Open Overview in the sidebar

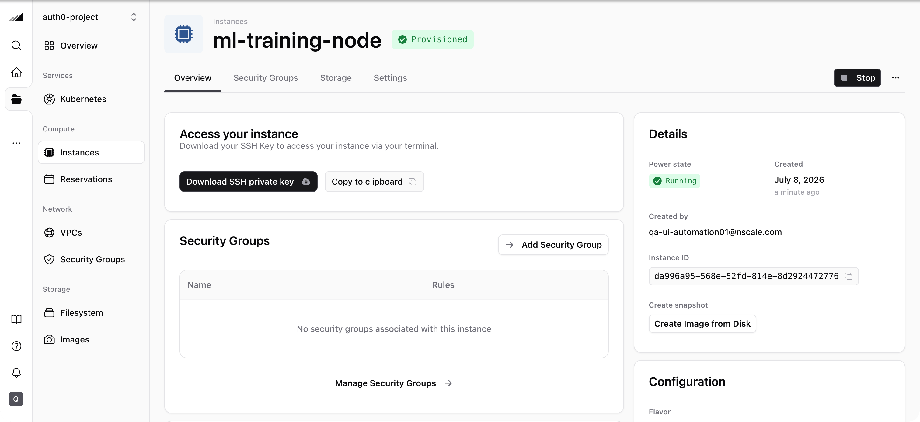(91, 46)
